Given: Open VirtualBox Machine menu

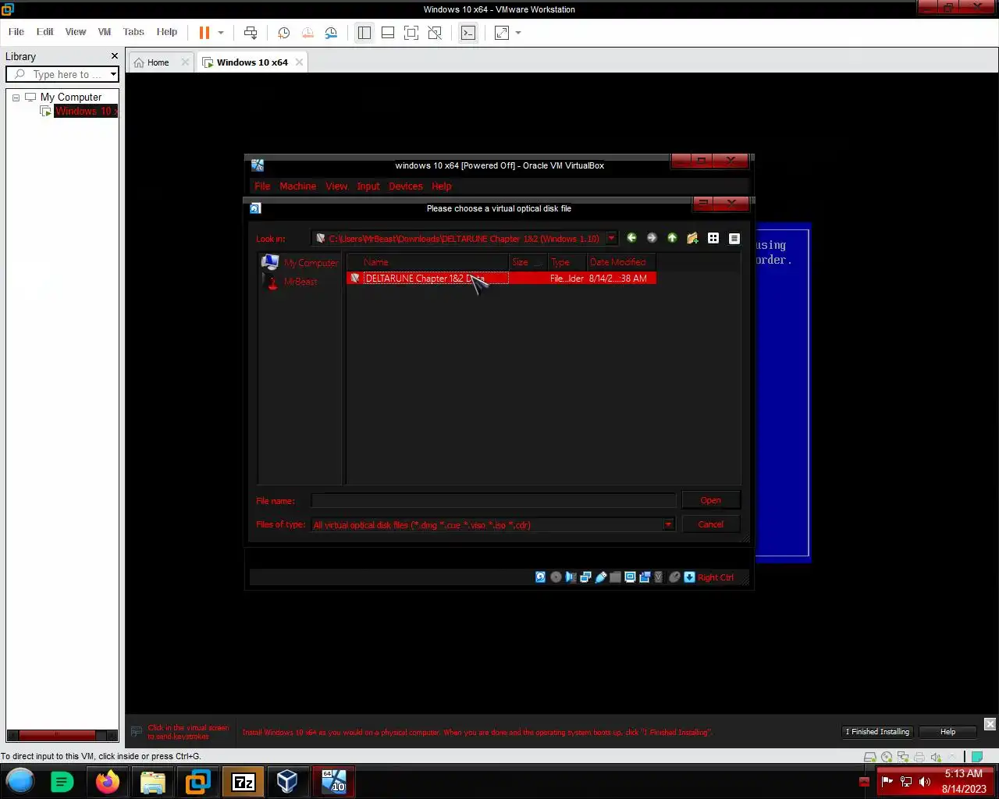Looking at the screenshot, I should click(x=298, y=186).
